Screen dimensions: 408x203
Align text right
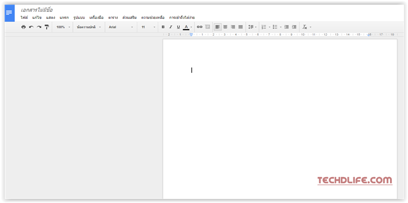233,27
